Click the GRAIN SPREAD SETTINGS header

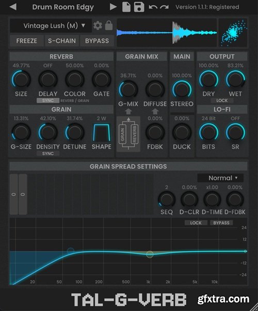tap(128, 166)
